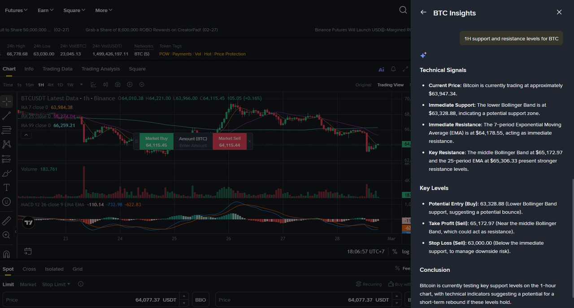Open the Square menu dropdown

coord(74,10)
